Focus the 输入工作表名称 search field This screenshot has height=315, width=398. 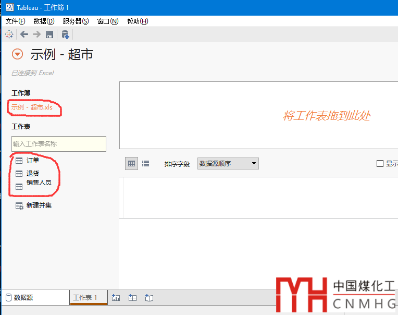(59, 144)
